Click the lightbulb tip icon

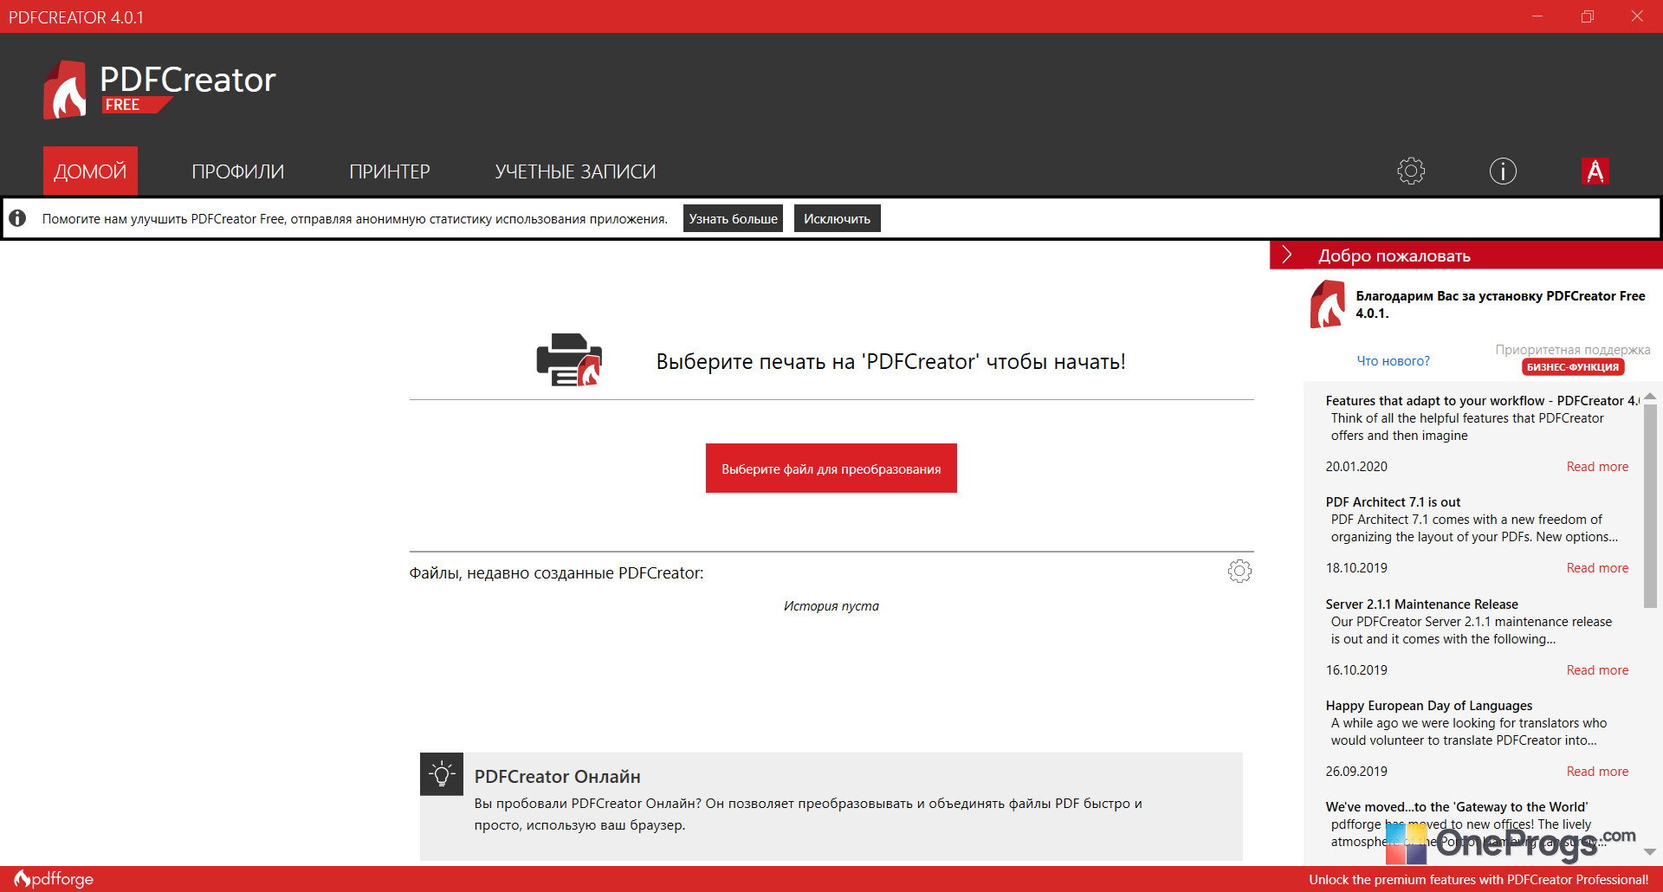(442, 773)
